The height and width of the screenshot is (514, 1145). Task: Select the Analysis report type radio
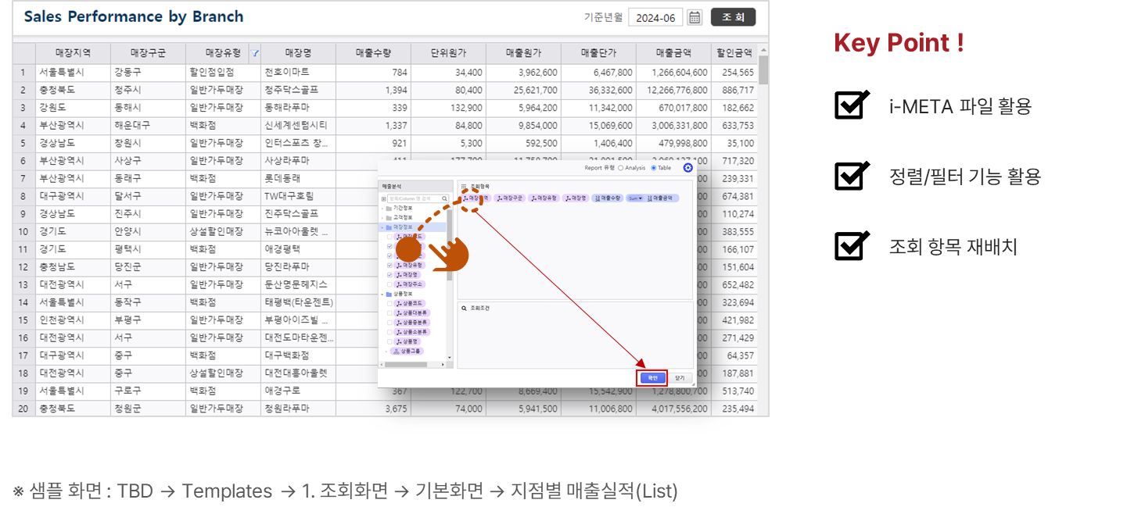(x=621, y=168)
